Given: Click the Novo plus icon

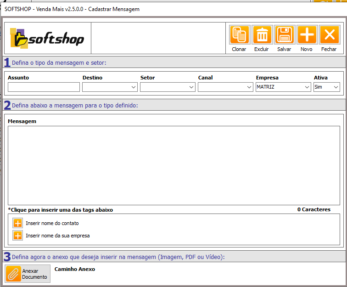Looking at the screenshot, I should tap(307, 35).
